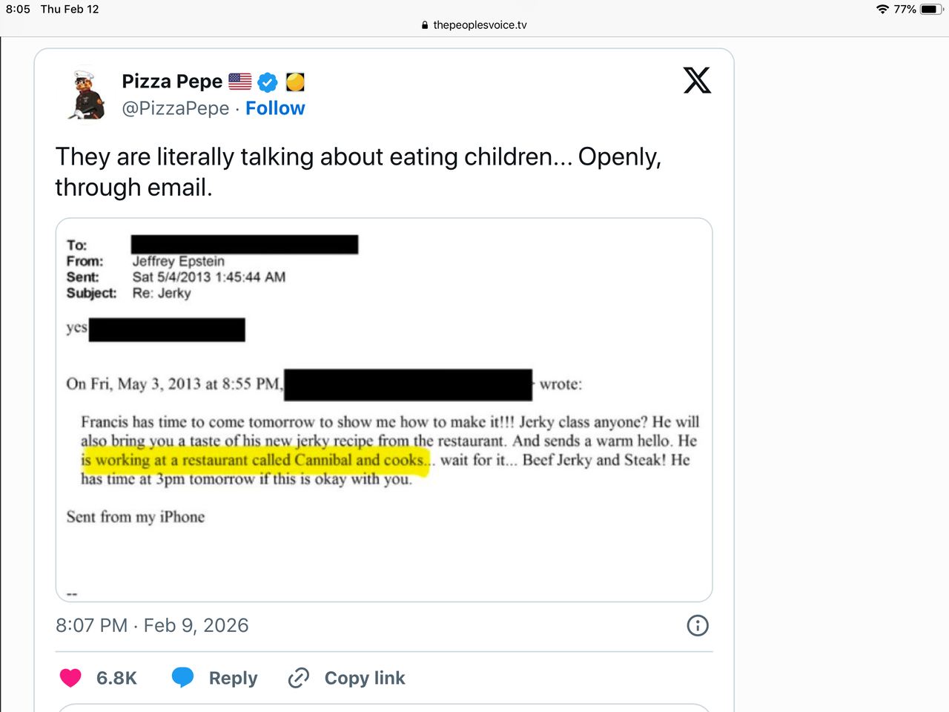
Task: Tap the Wi-Fi status icon
Action: (x=882, y=10)
